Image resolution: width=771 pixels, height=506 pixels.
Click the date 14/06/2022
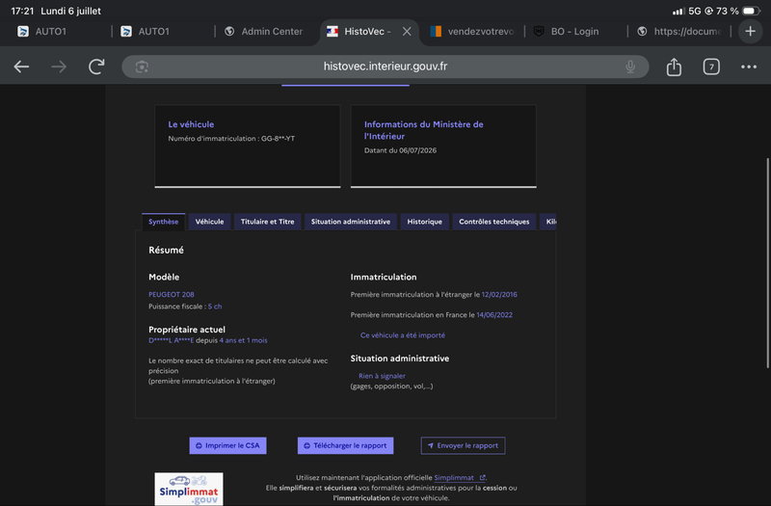[x=494, y=315]
